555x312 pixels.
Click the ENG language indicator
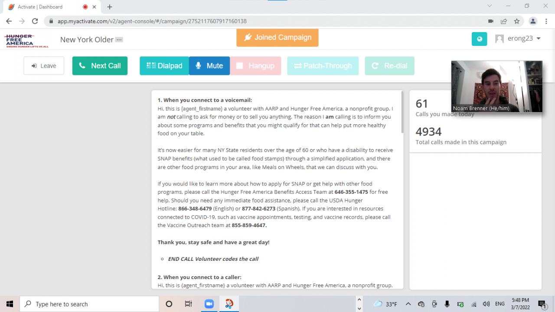coord(500,304)
